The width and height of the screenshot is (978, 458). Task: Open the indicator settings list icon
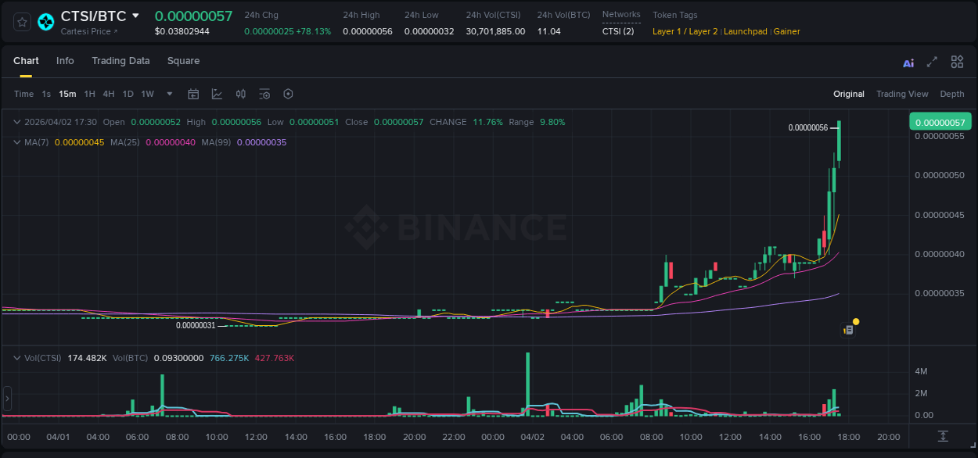click(264, 94)
